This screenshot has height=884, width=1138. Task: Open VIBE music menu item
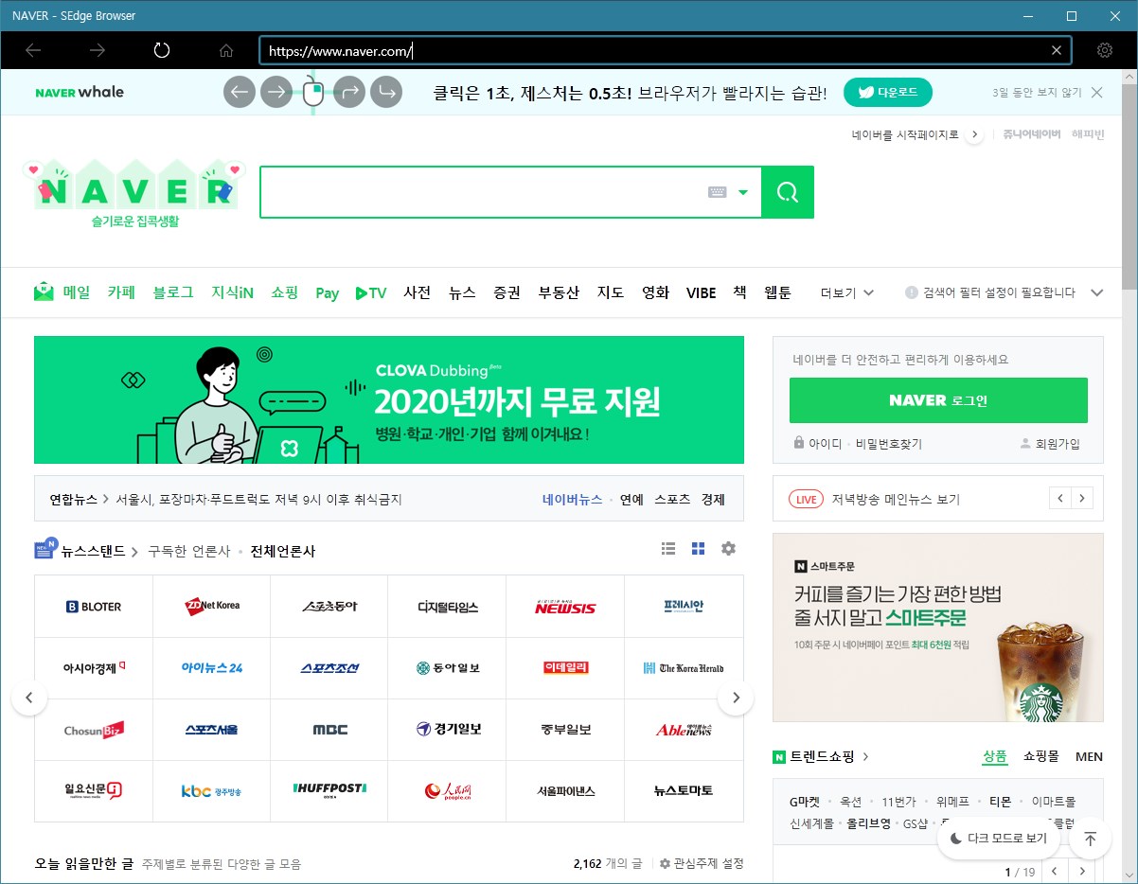701,292
